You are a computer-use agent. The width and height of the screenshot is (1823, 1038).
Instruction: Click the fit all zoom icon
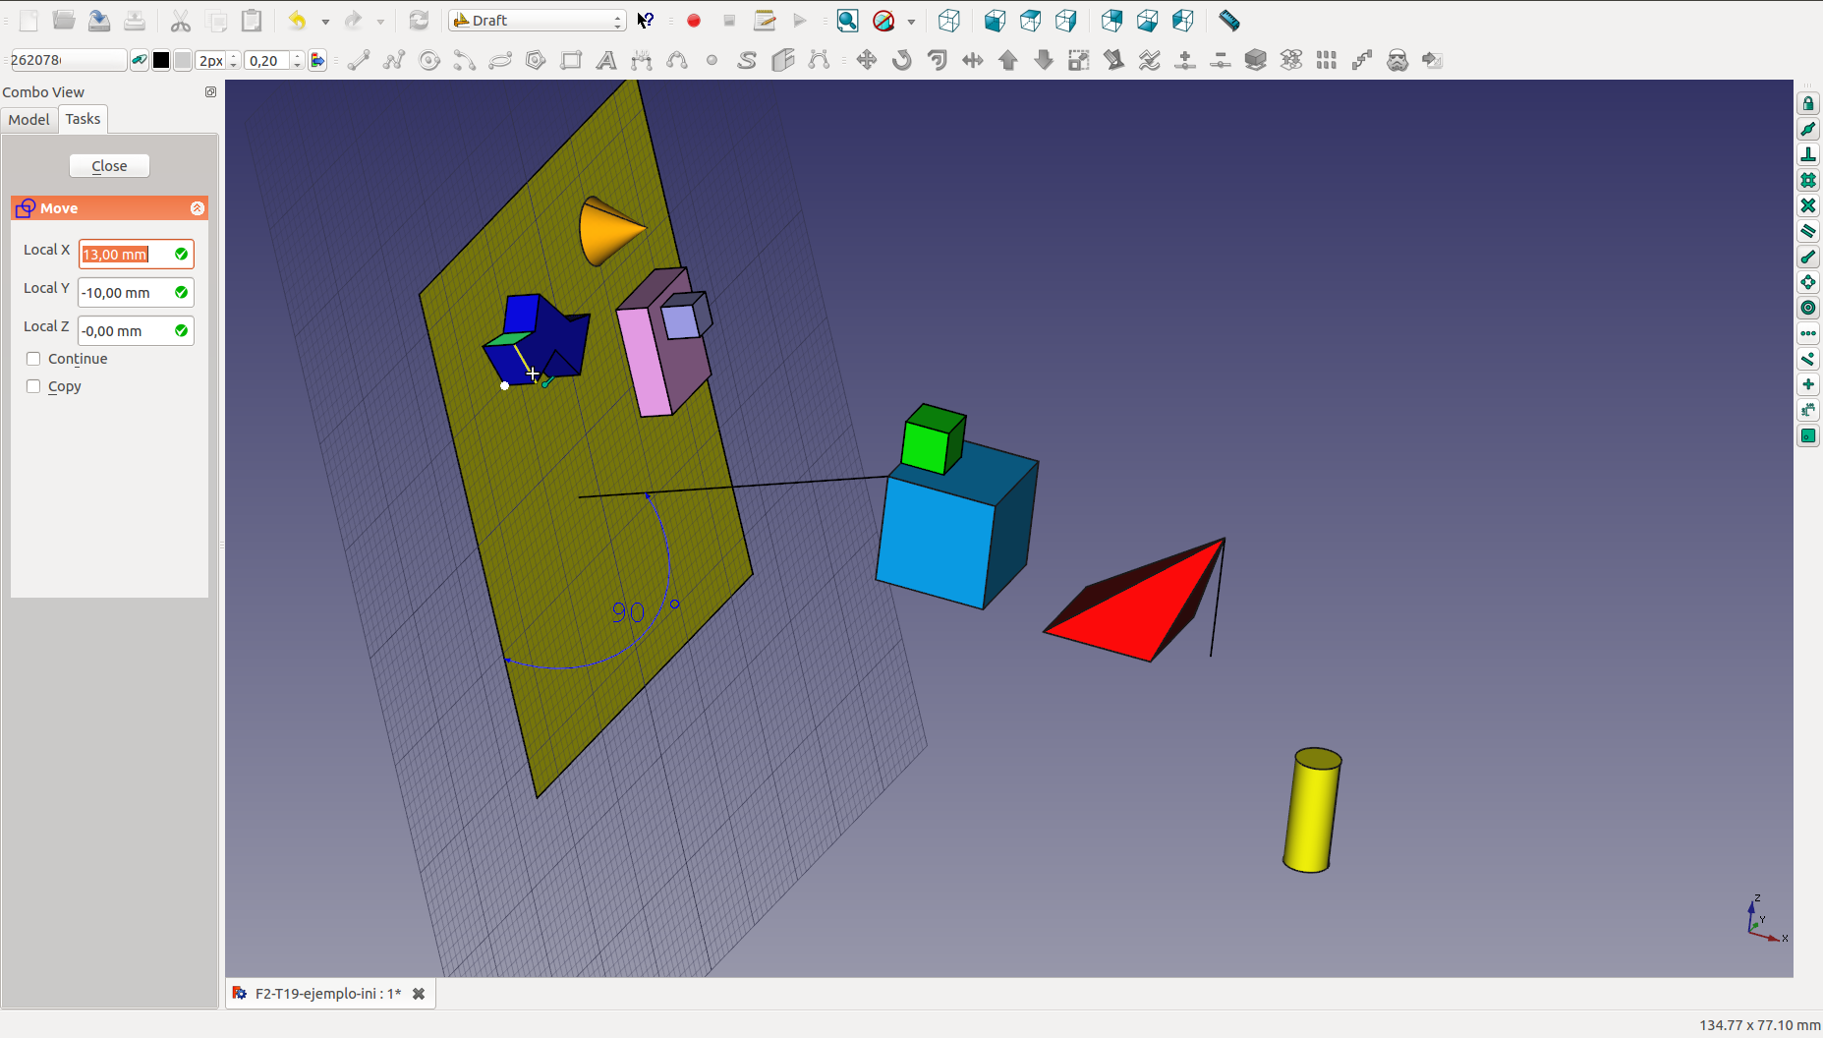coord(847,21)
